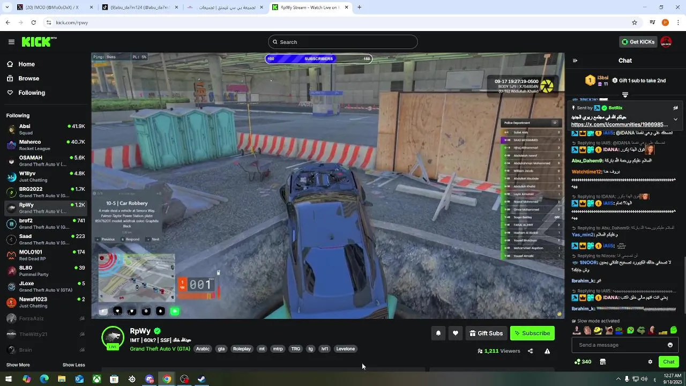Select the Arabic tag

203,349
